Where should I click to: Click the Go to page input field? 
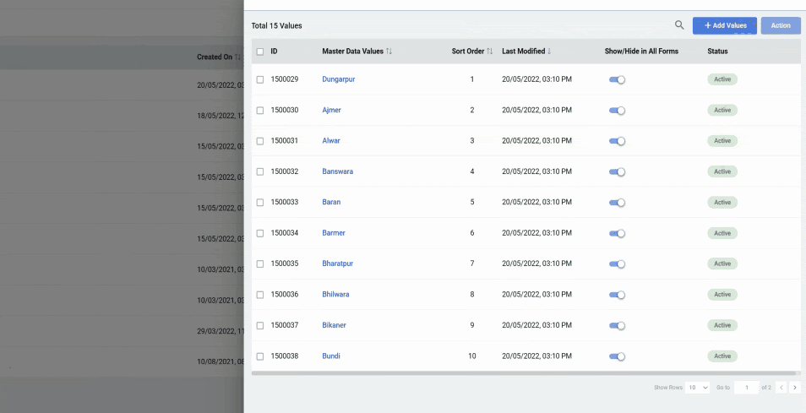point(746,388)
